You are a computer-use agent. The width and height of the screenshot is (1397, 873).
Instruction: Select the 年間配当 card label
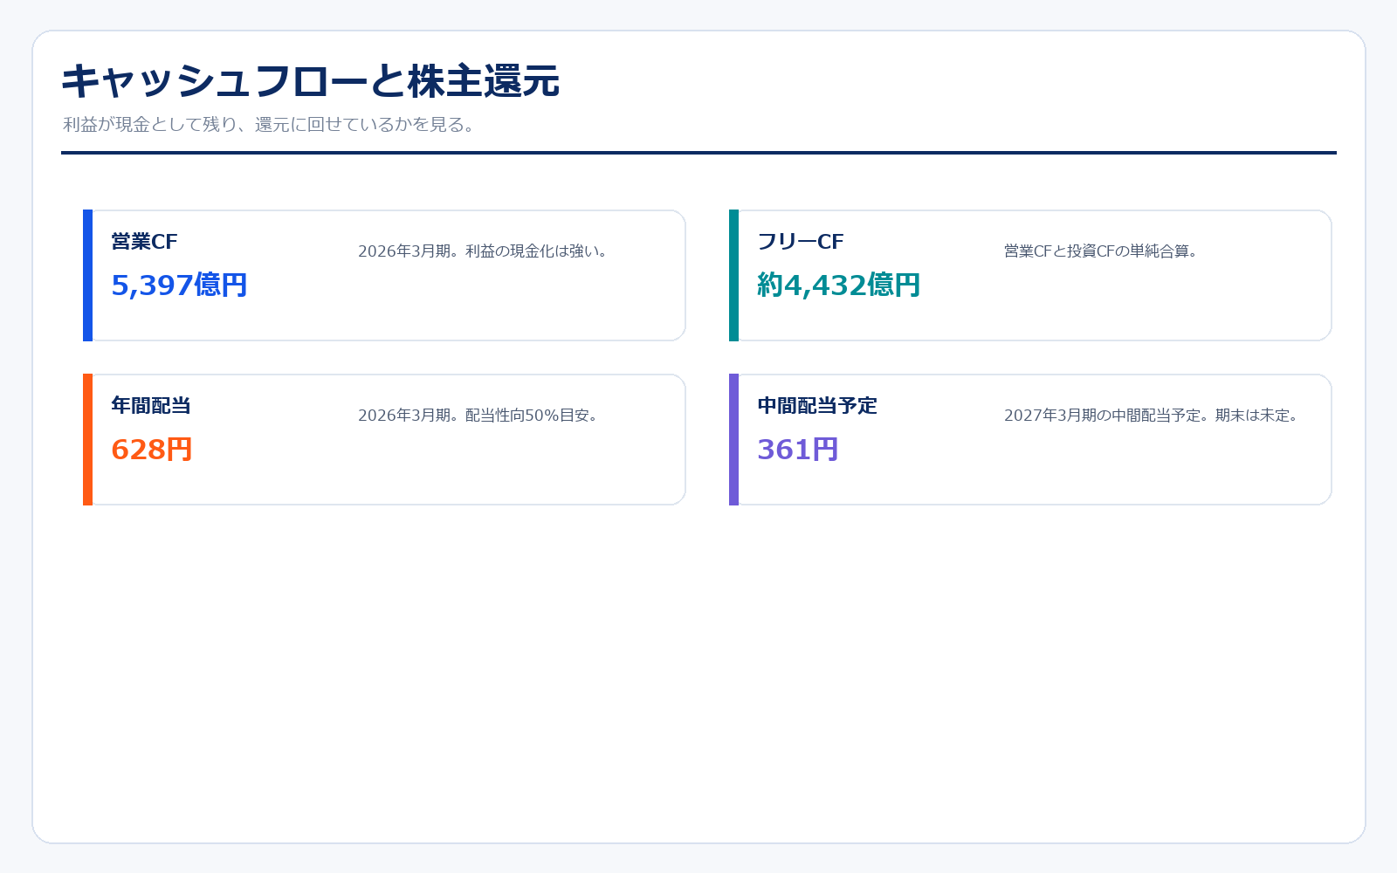(151, 406)
